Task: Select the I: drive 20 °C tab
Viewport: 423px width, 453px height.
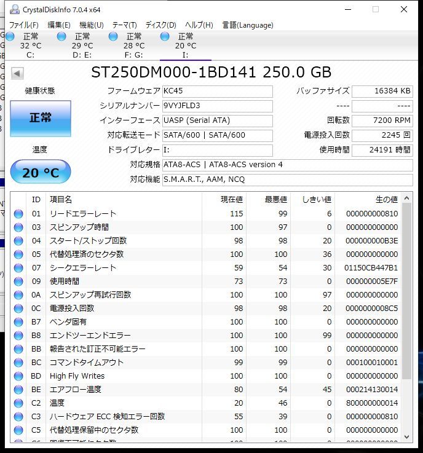Action: pos(186,45)
